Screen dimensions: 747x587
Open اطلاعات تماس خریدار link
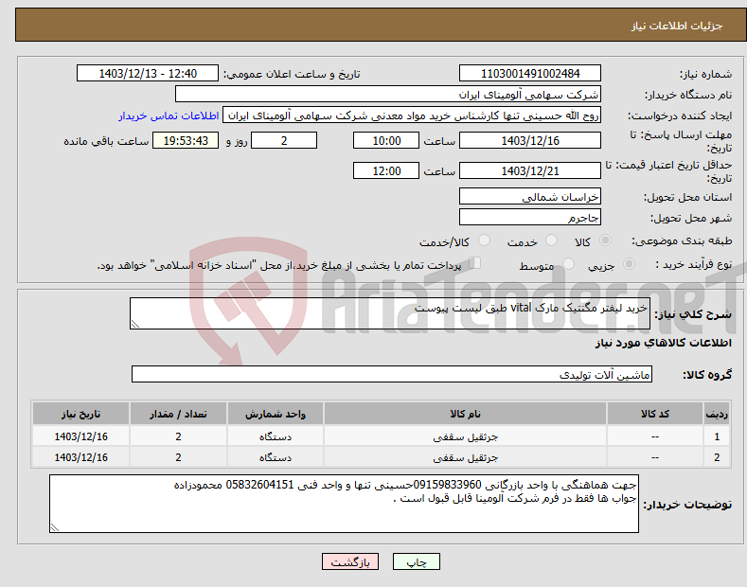[169, 116]
